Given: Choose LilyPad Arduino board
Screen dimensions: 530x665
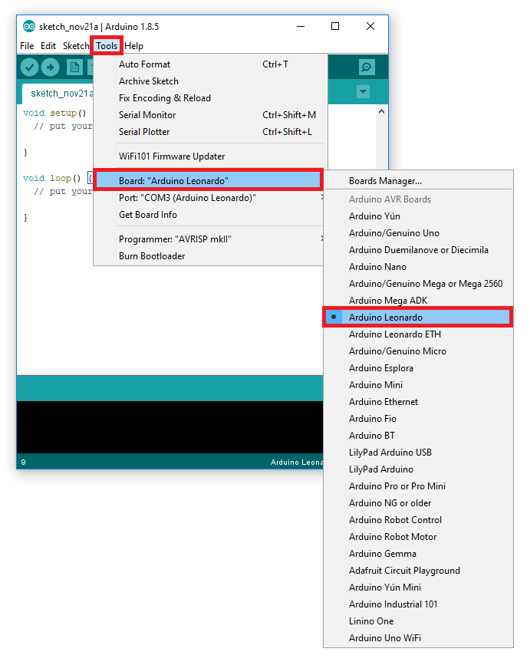Looking at the screenshot, I should pos(418,469).
